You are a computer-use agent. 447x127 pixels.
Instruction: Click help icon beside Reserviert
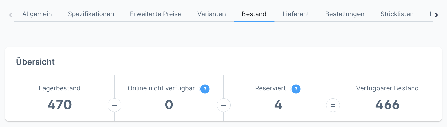point(296,89)
